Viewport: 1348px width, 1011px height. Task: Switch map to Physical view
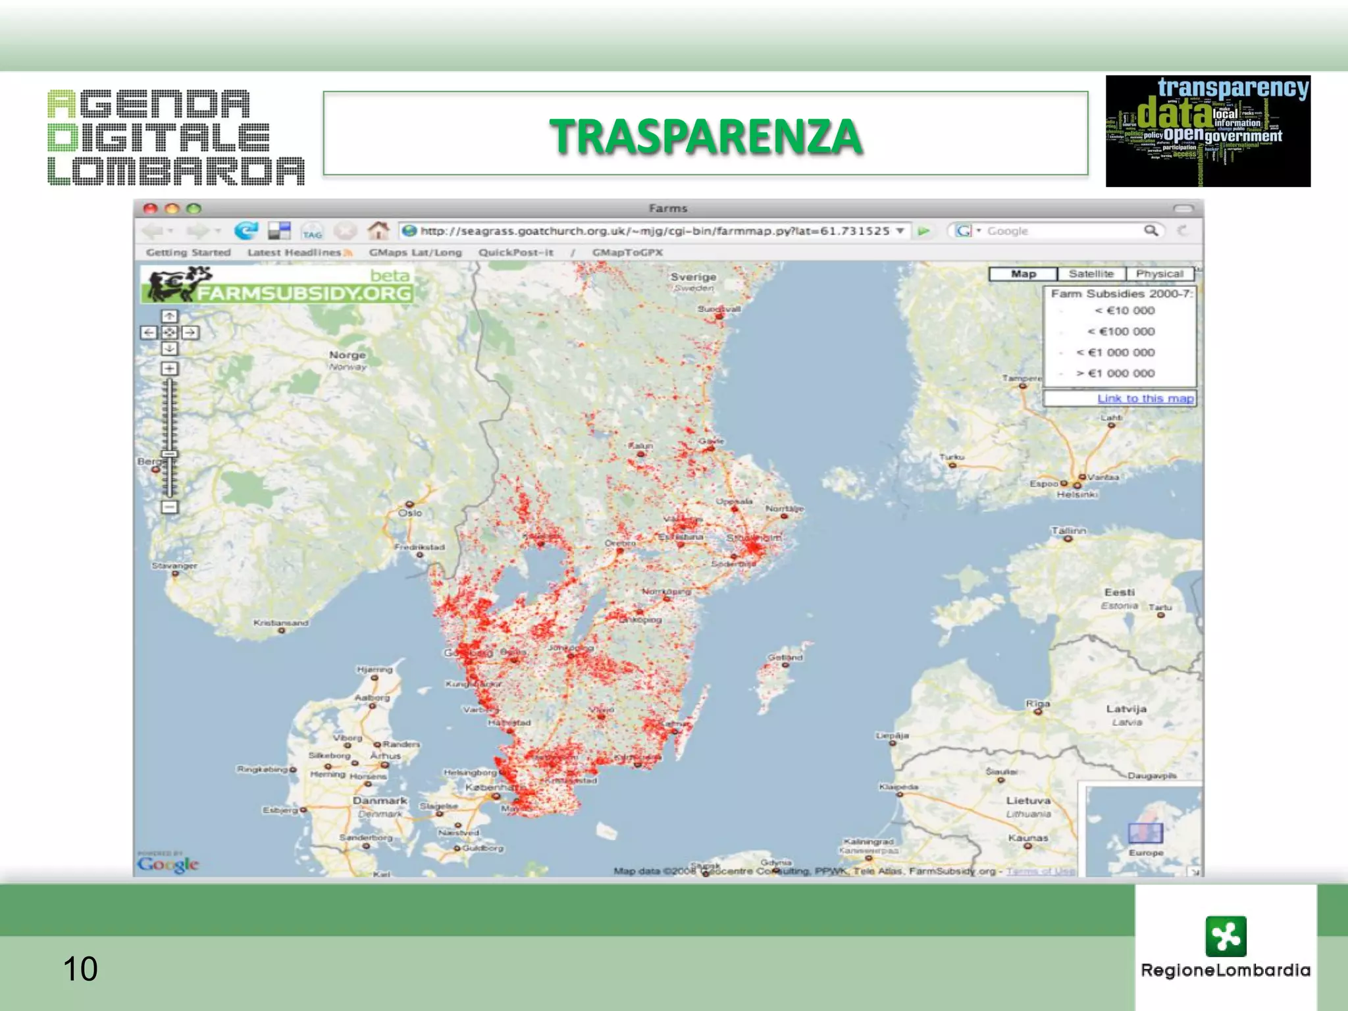tap(1159, 274)
